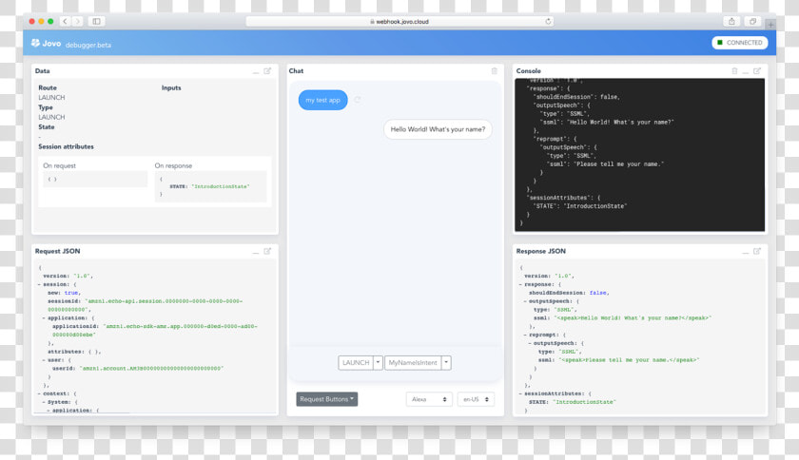Minimize the Console panel
The image size is (799, 460).
[x=746, y=72]
